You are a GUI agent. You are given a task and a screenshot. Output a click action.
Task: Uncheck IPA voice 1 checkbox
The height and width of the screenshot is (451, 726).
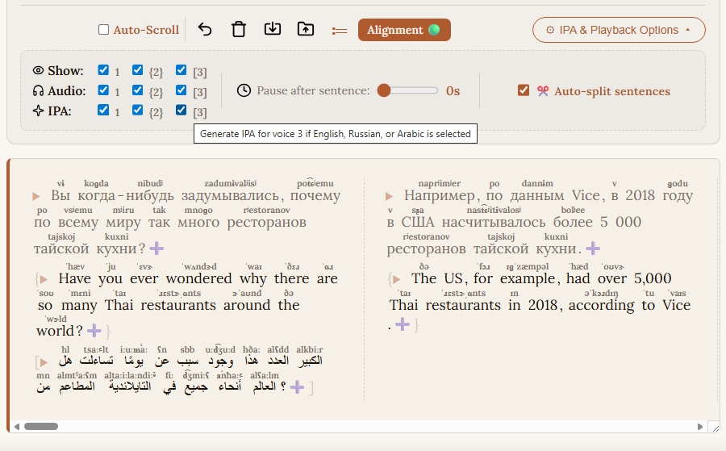point(103,110)
